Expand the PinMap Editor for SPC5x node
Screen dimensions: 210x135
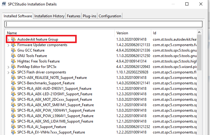tap(9, 67)
